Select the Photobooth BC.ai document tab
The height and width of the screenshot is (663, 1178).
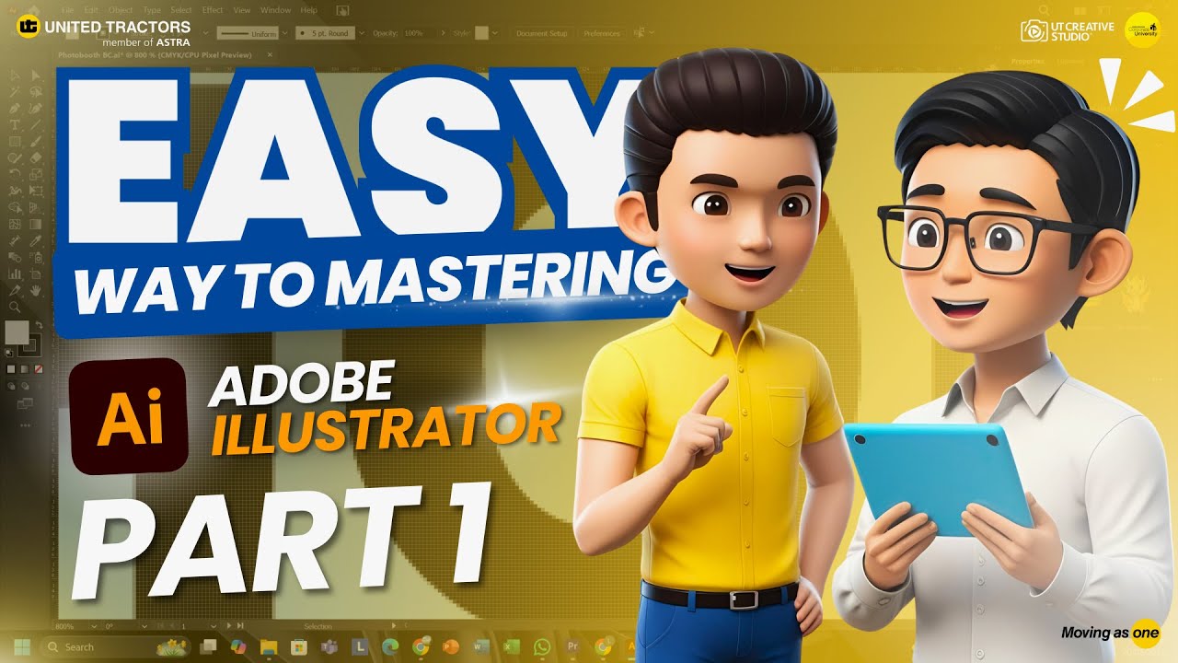(155, 54)
